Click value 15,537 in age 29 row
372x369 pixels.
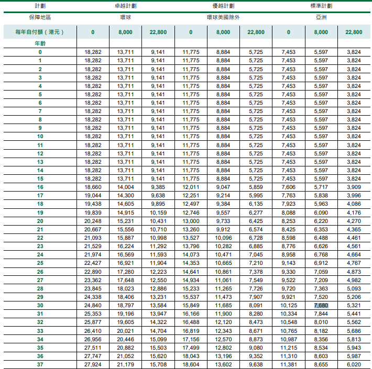(x=191, y=297)
